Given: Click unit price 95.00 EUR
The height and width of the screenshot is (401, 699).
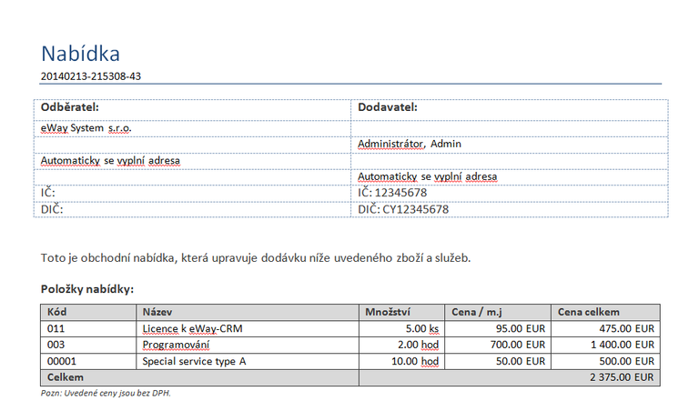Looking at the screenshot, I should 521,329.
